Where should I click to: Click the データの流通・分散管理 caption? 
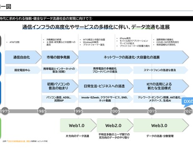[160, 136]
